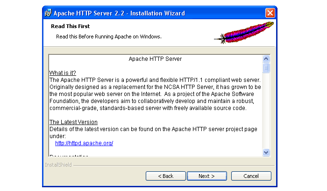Click the partially visible Documentation heading

[69, 155]
